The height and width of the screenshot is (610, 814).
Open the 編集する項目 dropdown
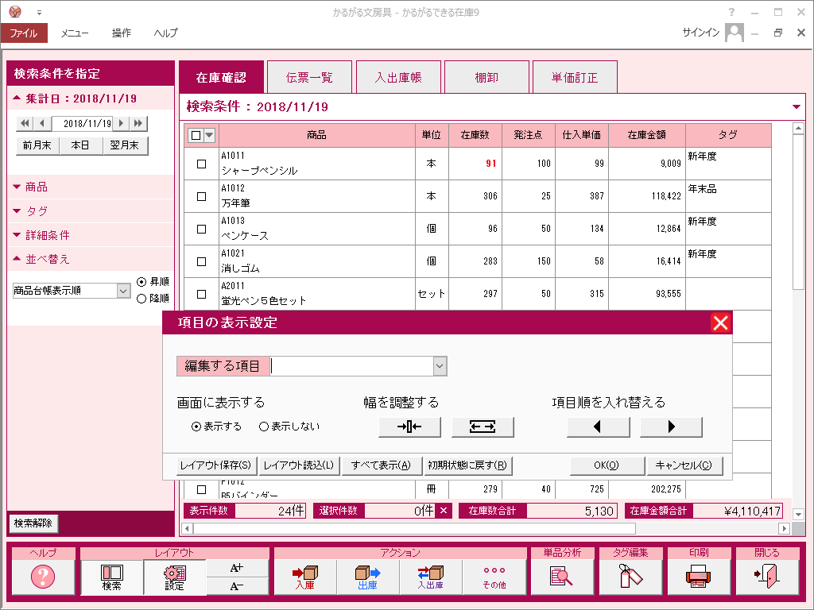point(440,366)
